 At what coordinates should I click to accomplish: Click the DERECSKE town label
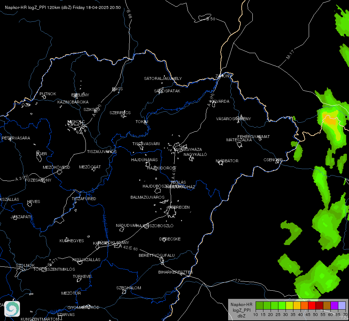click(170, 239)
